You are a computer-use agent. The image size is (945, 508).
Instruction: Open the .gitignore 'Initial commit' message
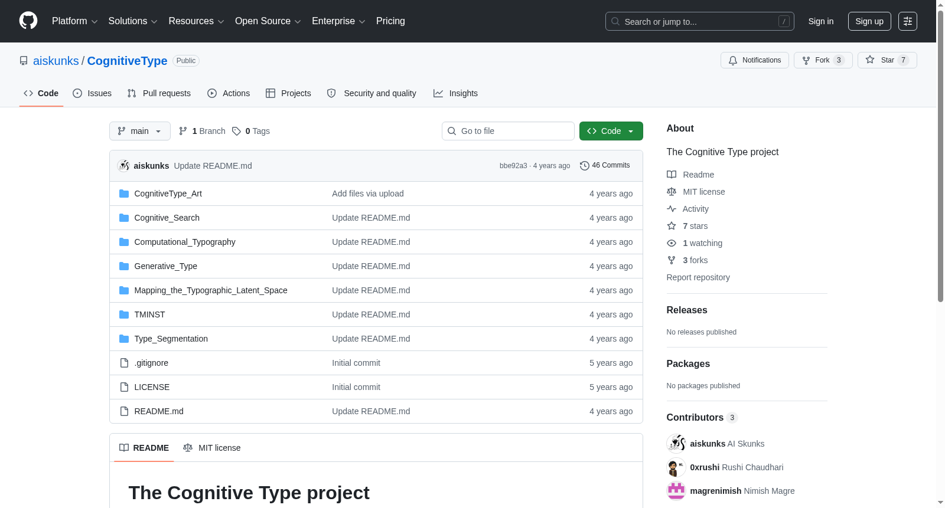pos(356,363)
